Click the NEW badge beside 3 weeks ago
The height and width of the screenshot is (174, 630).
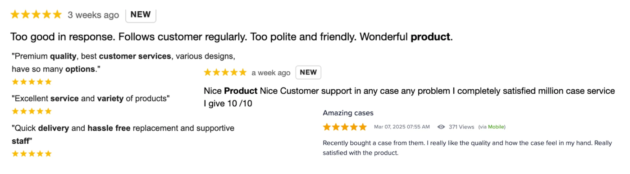[141, 14]
